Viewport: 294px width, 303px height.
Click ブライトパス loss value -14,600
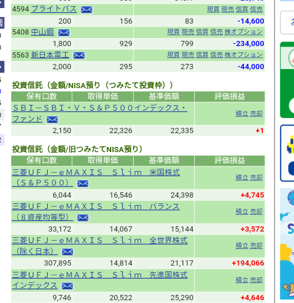(251, 21)
